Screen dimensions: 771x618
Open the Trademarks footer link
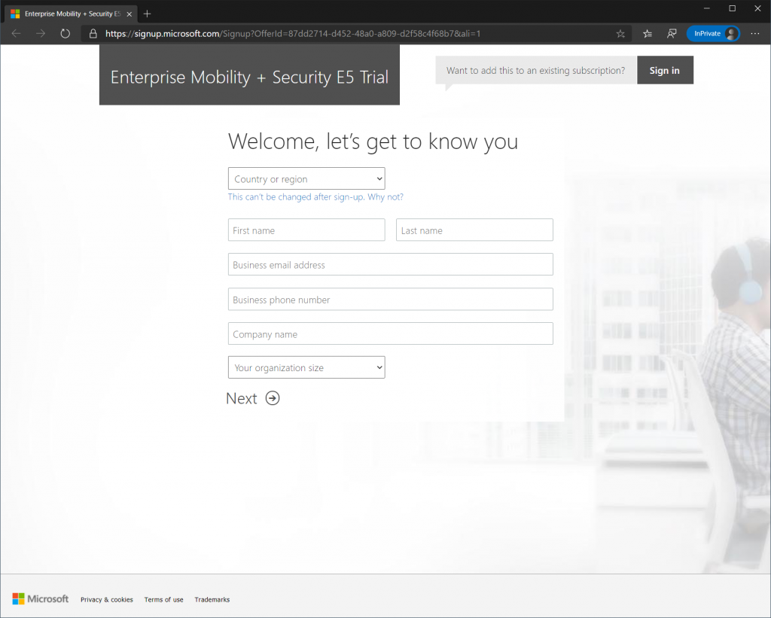(212, 599)
